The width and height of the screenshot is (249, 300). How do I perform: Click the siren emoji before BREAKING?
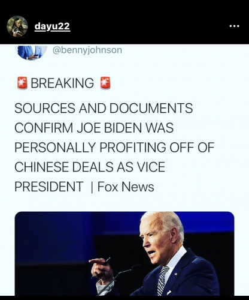(22, 83)
